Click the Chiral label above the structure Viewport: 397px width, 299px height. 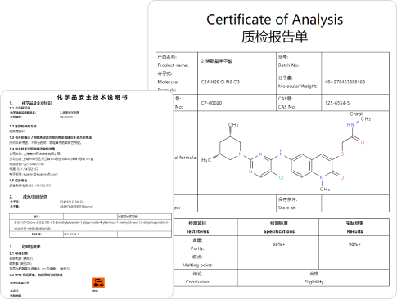356,114
